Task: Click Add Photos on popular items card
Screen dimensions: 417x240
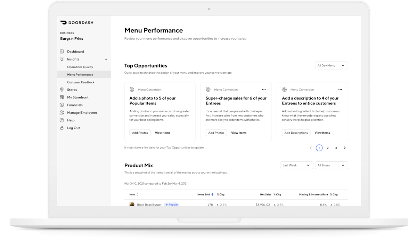Action: click(x=140, y=133)
